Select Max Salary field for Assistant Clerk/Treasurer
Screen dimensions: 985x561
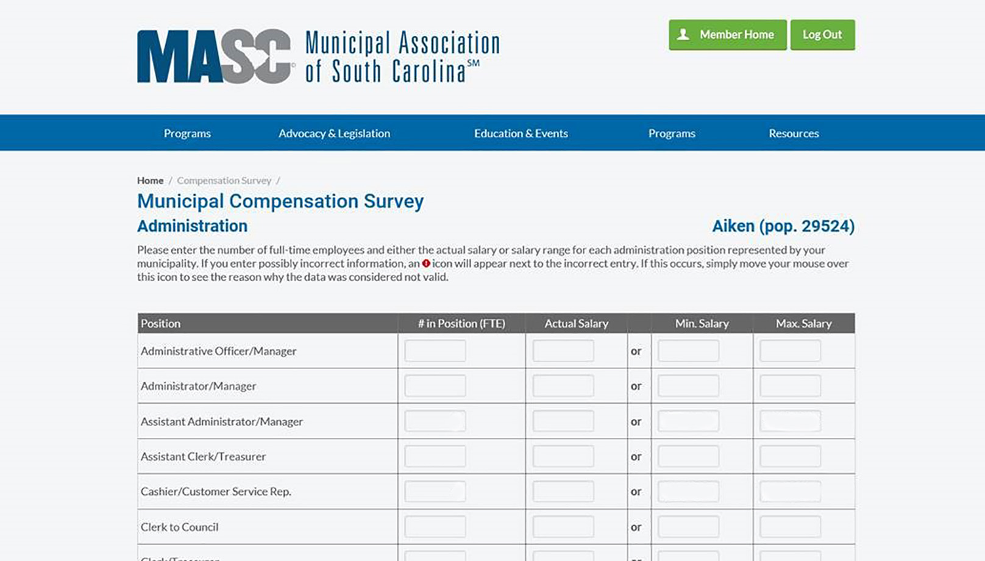click(791, 456)
